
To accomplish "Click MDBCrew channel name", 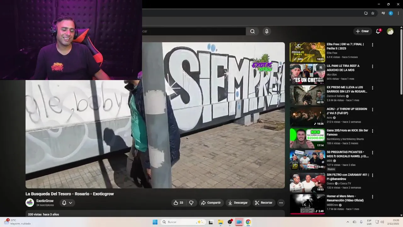I will pos(332,205).
